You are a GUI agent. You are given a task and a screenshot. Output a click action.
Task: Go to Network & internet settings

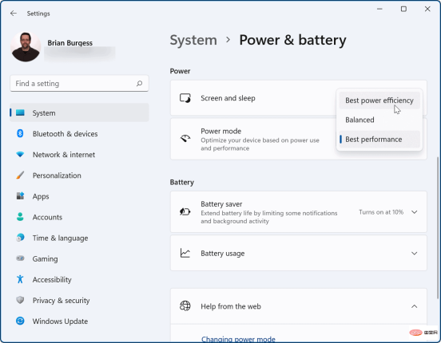coord(79,155)
